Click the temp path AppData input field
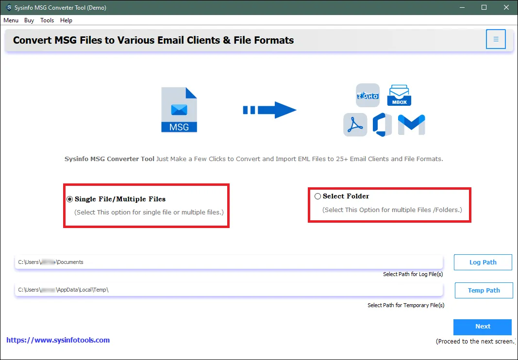 [229, 290]
